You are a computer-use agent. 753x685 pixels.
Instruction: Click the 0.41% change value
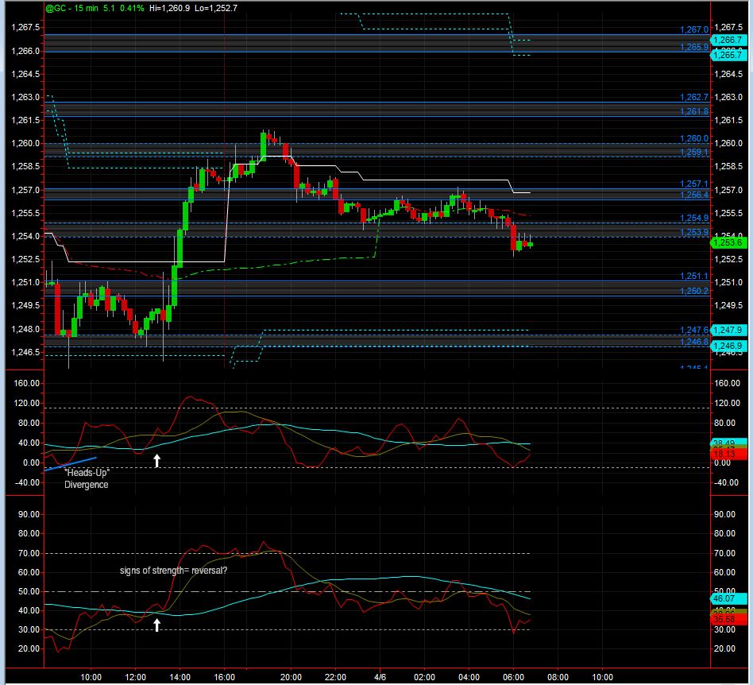click(132, 8)
